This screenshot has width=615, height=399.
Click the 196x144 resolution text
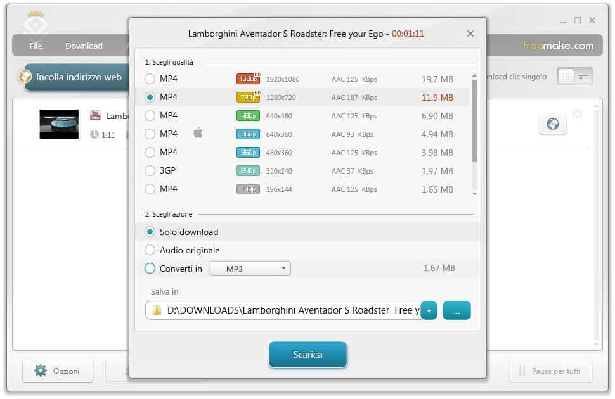(279, 189)
